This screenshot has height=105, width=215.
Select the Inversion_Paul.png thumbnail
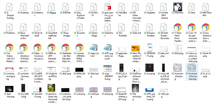177,67
